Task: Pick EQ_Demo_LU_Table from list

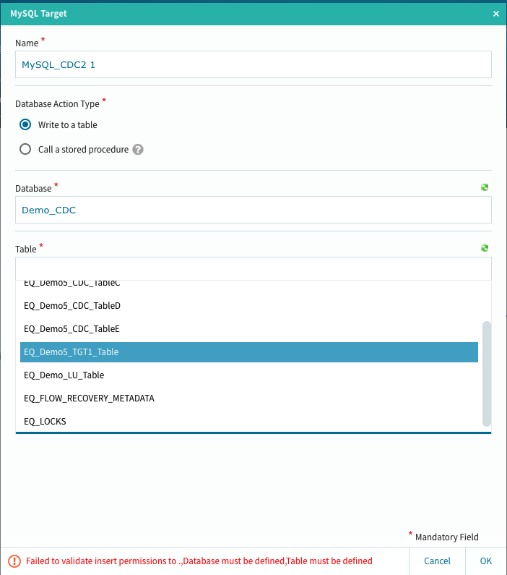Action: 249,375
